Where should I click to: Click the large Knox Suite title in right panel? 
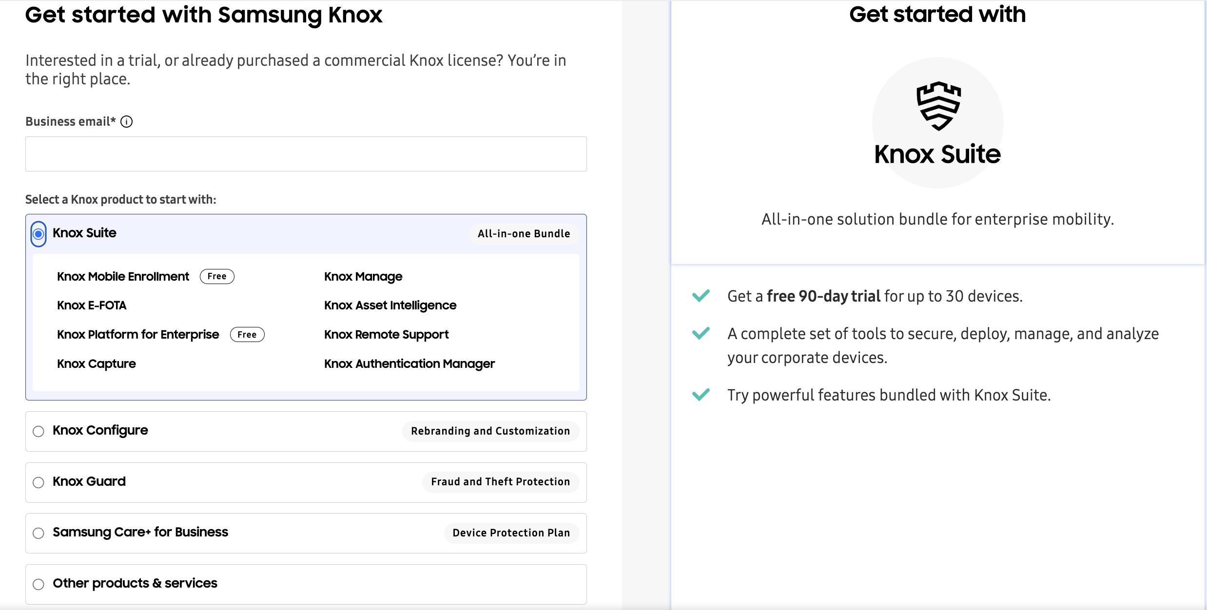(937, 154)
